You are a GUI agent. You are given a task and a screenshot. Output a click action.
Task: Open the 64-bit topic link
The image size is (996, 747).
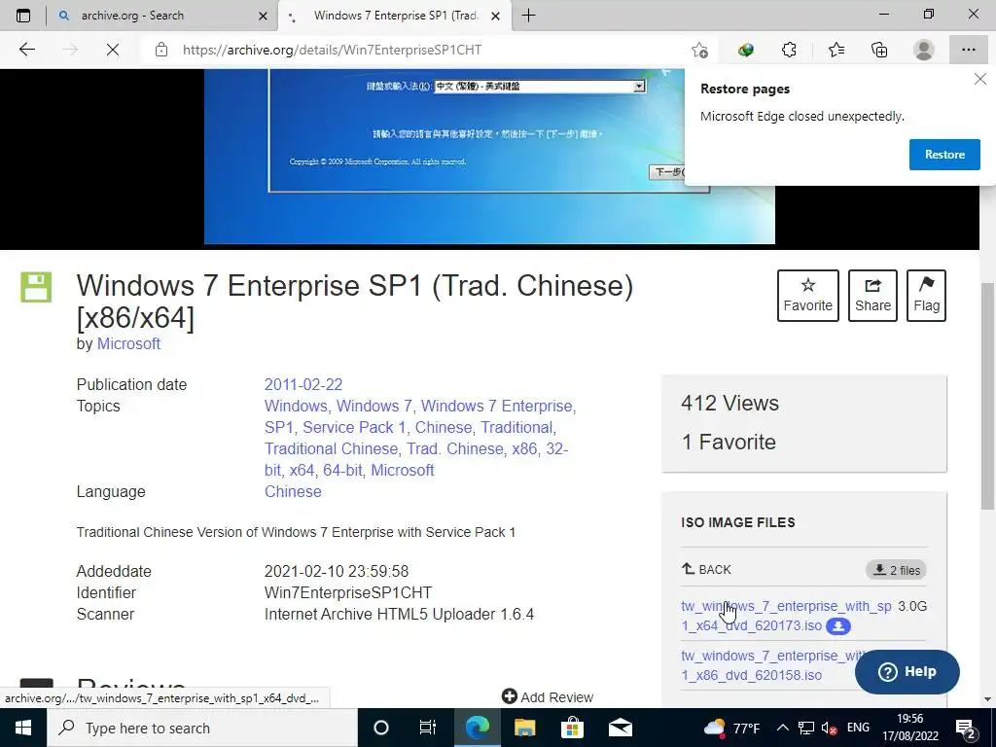pyautogui.click(x=342, y=470)
